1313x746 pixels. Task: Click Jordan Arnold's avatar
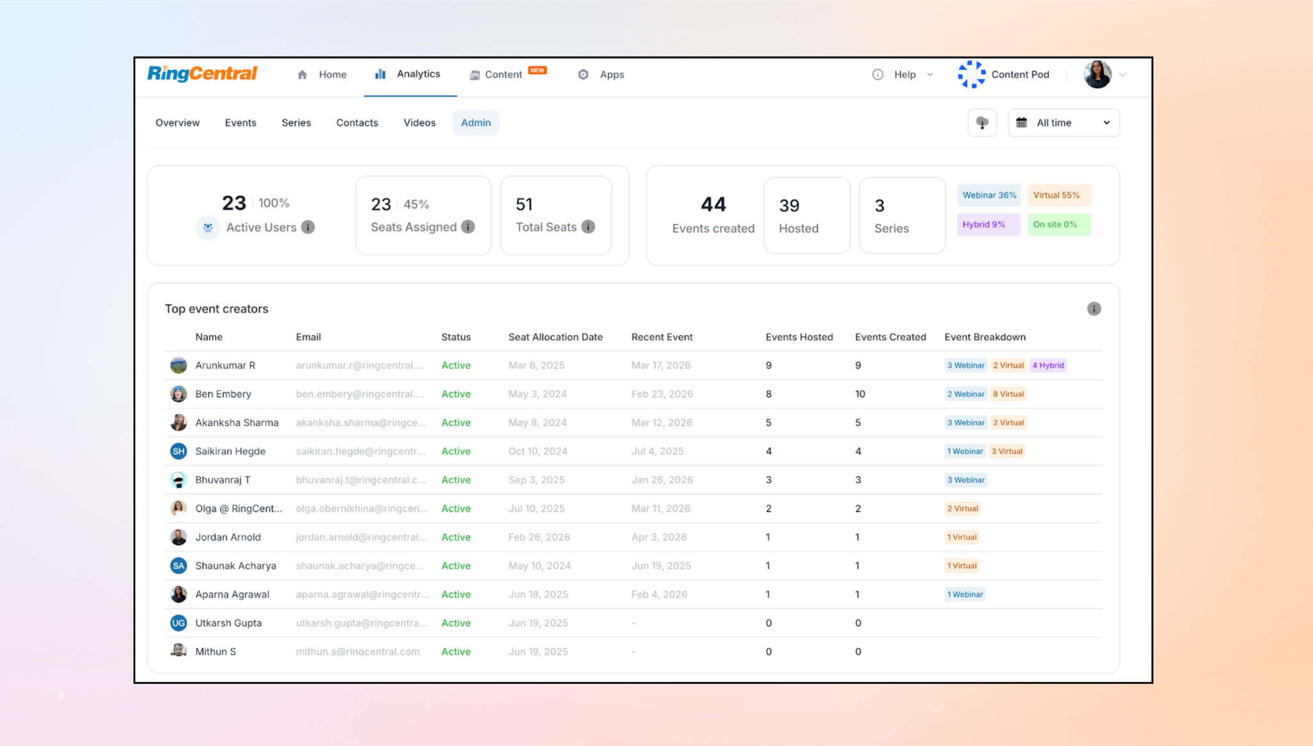coord(178,537)
